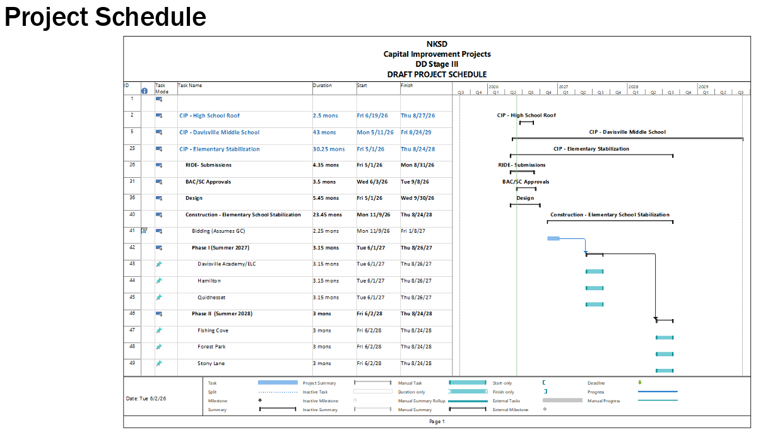The image size is (763, 437).
Task: Click the info indicator icon in the column header
Action: point(144,91)
